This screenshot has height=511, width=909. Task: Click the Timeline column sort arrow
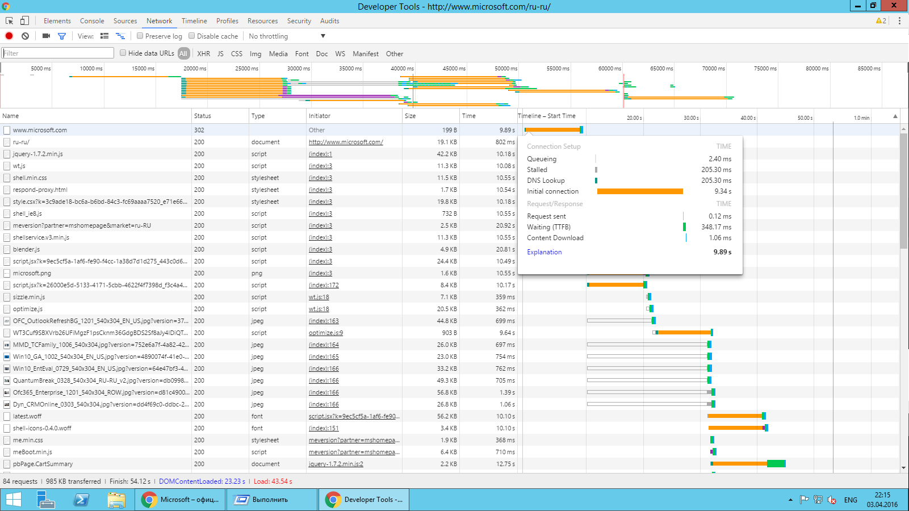tap(895, 116)
